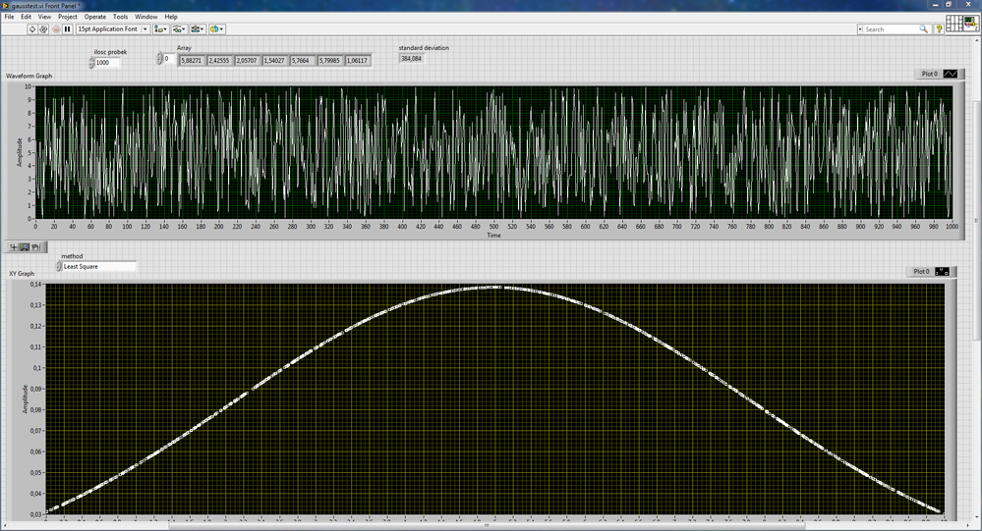
Task: Activate the graph palette zoom tool
Action: pos(25,247)
